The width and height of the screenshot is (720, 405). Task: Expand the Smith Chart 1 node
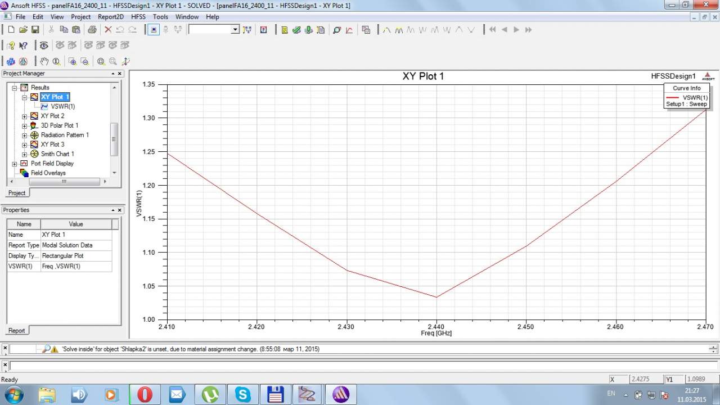25,154
